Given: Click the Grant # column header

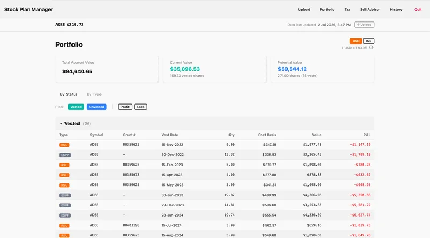Looking at the screenshot, I should point(129,135).
